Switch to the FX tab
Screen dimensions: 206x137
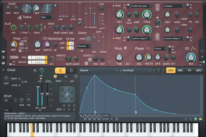(x=189, y=70)
